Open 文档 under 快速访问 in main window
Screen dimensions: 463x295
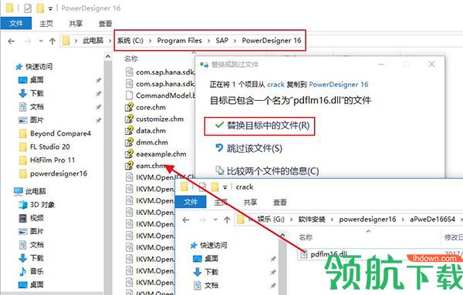(36, 107)
